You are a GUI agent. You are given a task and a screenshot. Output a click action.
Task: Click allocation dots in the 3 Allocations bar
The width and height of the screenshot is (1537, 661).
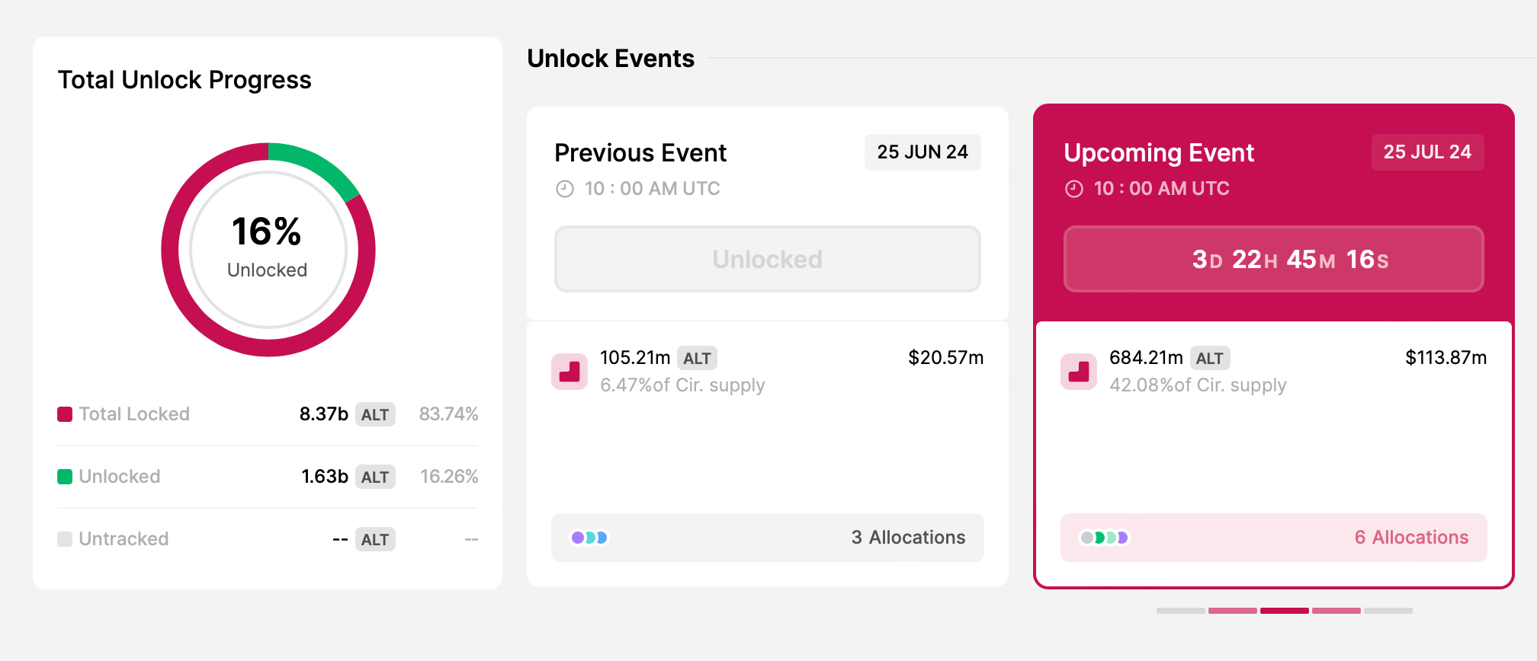(589, 538)
